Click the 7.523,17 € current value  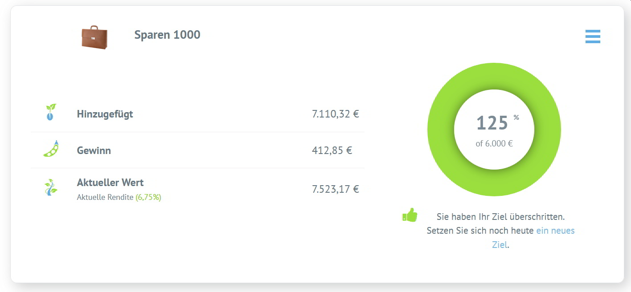(336, 189)
